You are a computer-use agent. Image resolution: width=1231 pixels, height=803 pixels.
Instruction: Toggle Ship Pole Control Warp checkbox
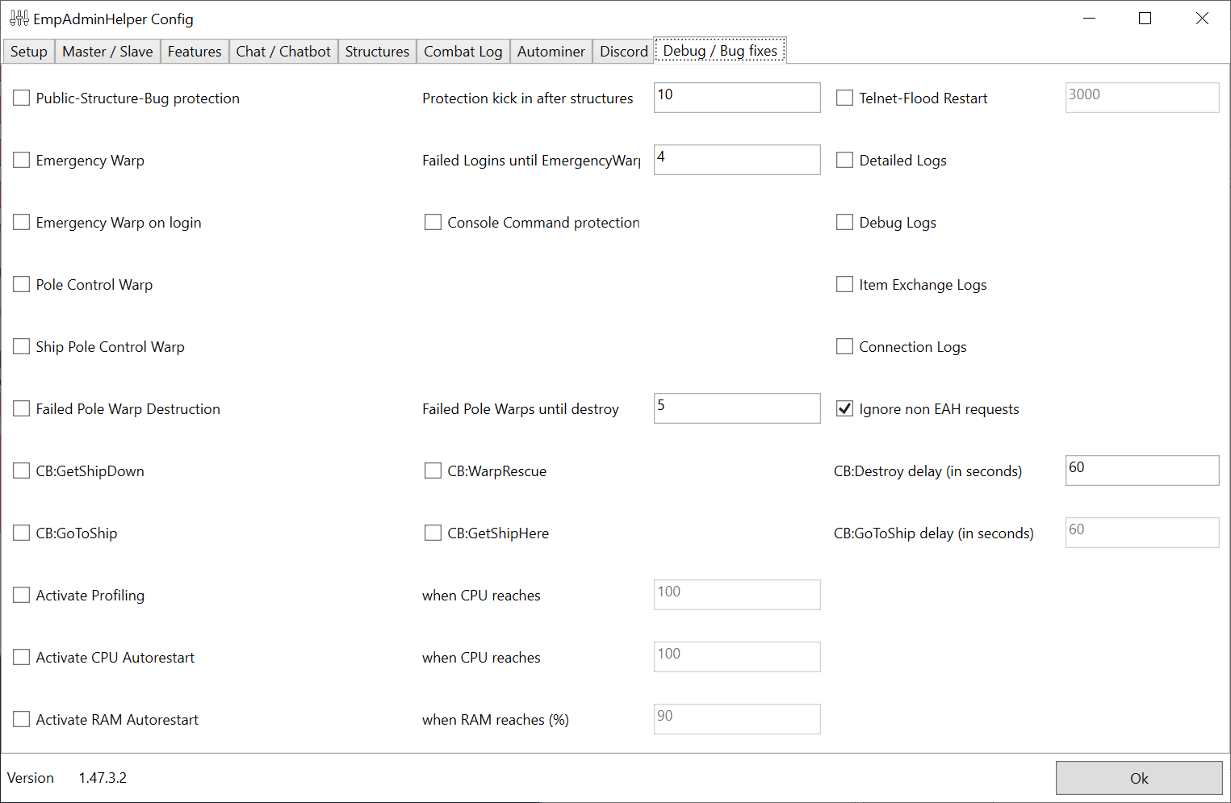(22, 346)
